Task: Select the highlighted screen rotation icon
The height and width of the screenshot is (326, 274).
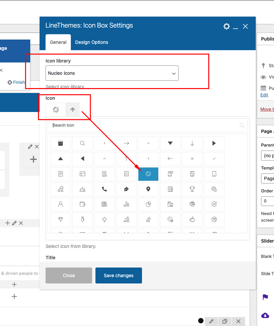Action: (x=148, y=174)
